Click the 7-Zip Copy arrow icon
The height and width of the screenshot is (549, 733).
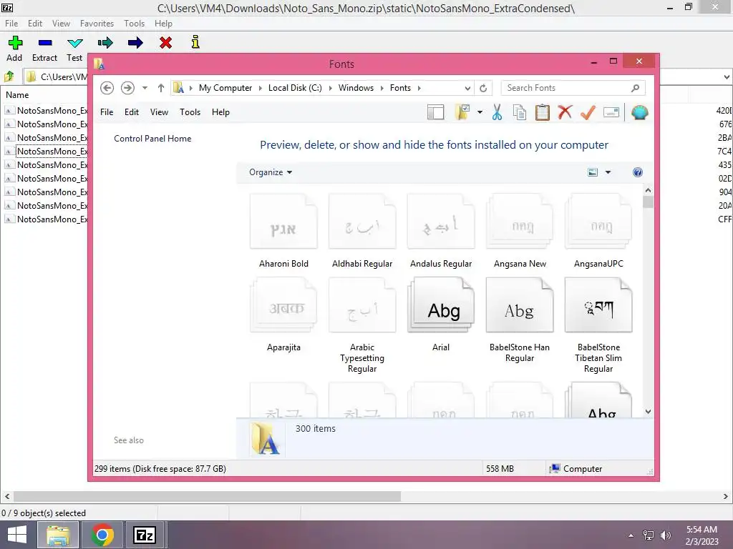[105, 43]
